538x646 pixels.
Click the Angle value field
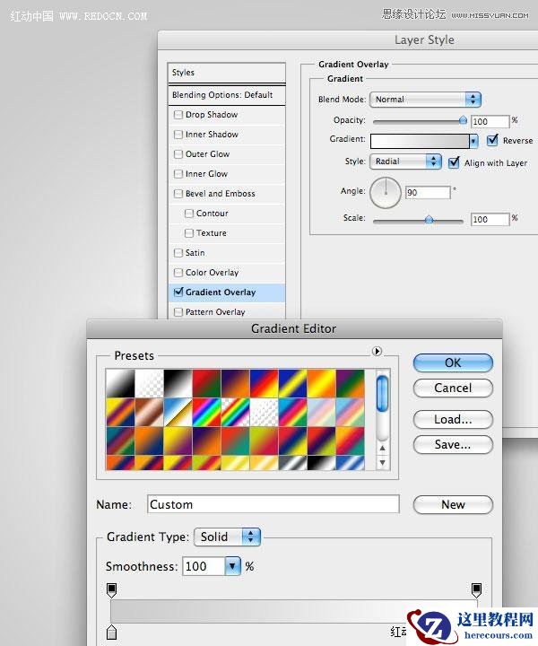tap(428, 192)
